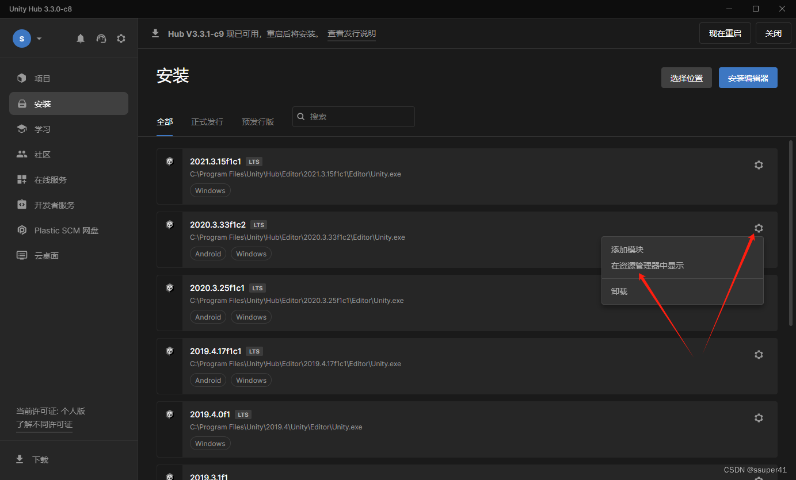Open gear menu for 2021.3.15f1c1
This screenshot has height=480, width=796.
(x=759, y=165)
